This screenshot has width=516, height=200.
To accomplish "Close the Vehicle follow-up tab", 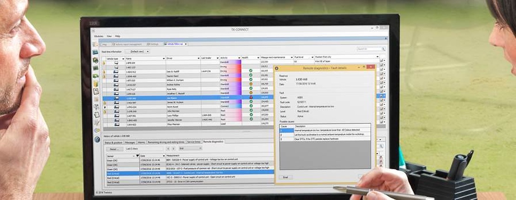I will coord(185,44).
